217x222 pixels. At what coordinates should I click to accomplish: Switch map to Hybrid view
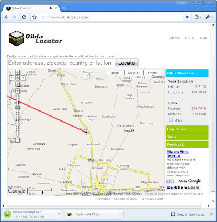(152, 73)
